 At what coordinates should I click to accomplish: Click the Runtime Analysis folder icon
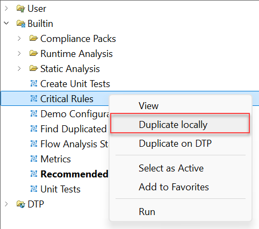(x=34, y=54)
